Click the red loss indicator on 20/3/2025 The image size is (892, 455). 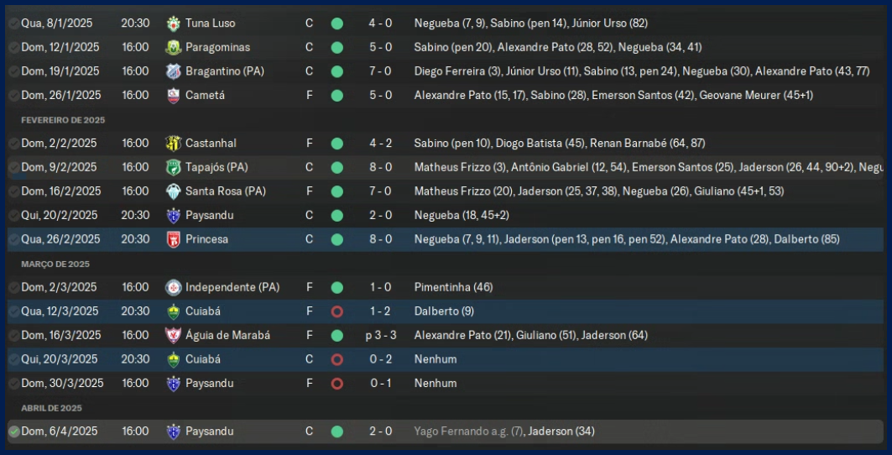click(x=336, y=359)
